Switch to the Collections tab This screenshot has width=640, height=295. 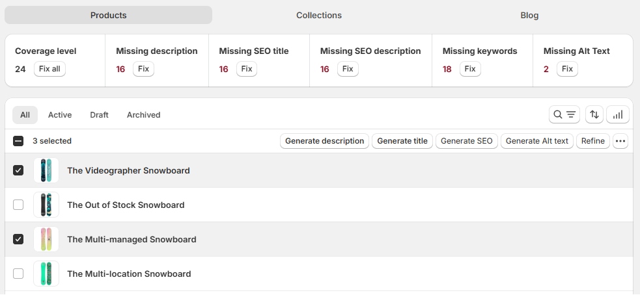[x=319, y=15]
